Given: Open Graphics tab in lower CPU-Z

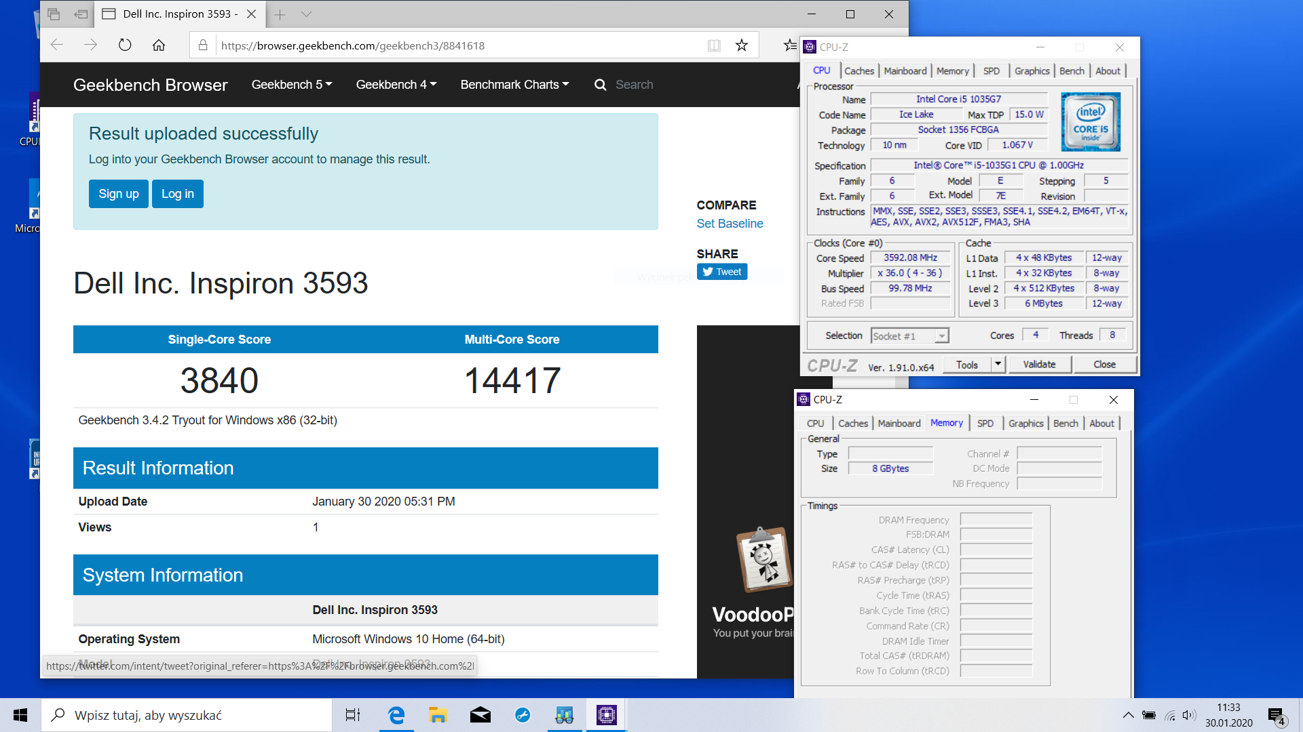Looking at the screenshot, I should coord(1026,423).
